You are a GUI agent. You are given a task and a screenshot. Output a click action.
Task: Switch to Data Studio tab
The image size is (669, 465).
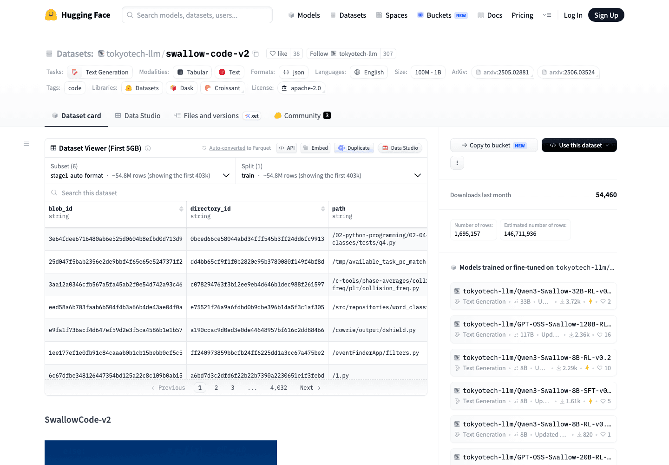(138, 115)
